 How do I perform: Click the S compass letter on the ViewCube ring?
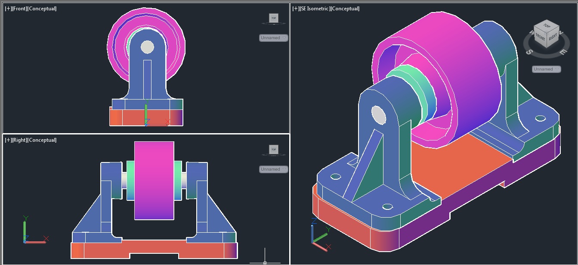530,53
